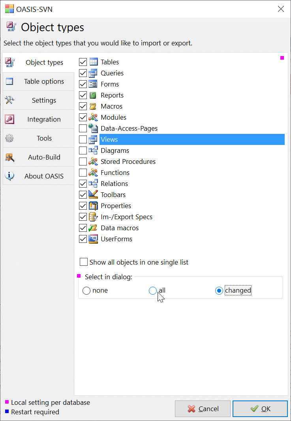Click the Stored Procedures icon

94,162
